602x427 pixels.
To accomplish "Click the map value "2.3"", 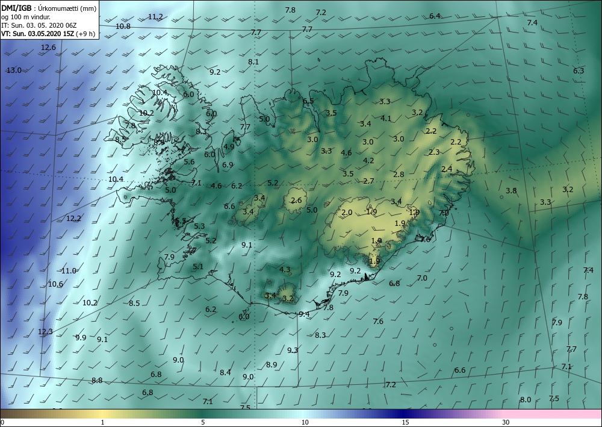I will (x=434, y=152).
